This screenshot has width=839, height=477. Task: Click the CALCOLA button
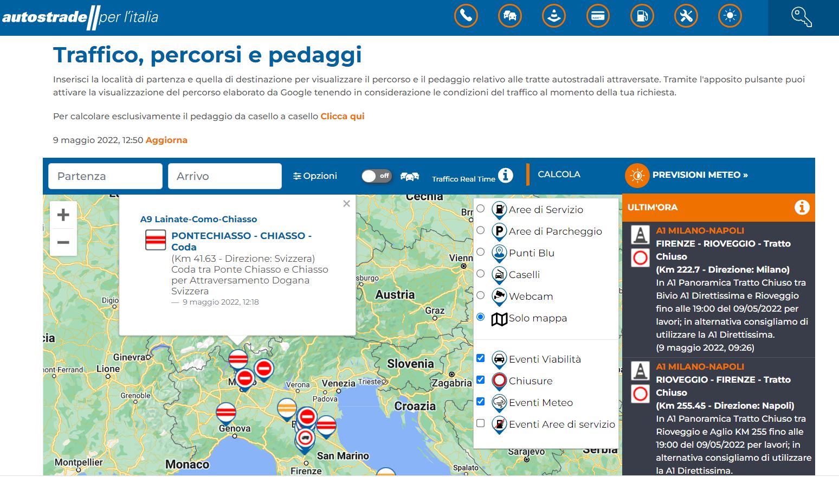click(559, 175)
